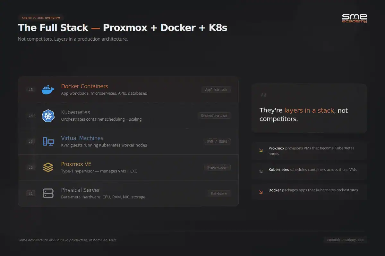Select the Virtual Machines heading
The height and width of the screenshot is (256, 385).
pyautogui.click(x=82, y=138)
